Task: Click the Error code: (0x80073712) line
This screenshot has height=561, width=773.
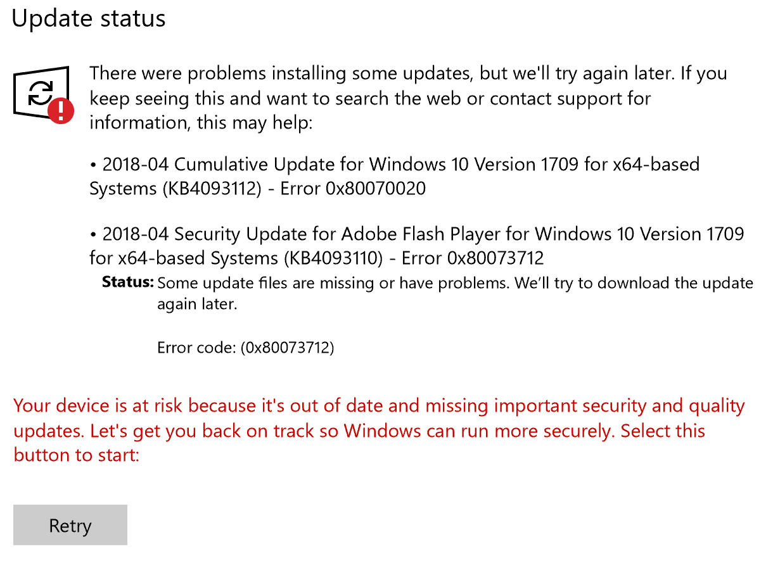Action: (246, 347)
